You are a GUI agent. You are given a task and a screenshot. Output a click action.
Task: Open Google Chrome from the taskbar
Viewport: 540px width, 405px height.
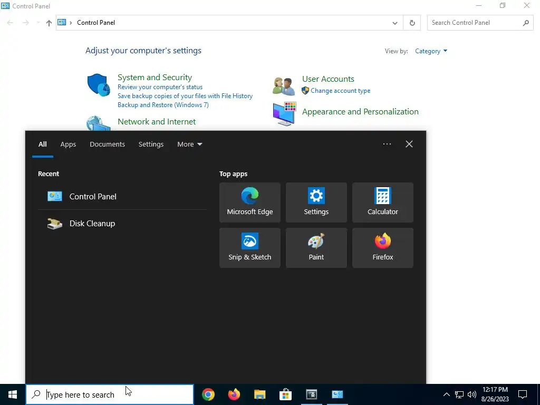pos(208,394)
